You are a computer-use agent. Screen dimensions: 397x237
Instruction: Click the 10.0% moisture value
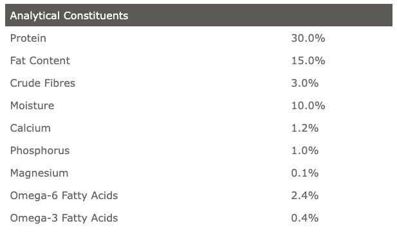click(308, 105)
